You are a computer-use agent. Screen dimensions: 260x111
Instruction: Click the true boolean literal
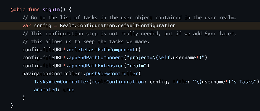pyautogui.click(x=69, y=90)
